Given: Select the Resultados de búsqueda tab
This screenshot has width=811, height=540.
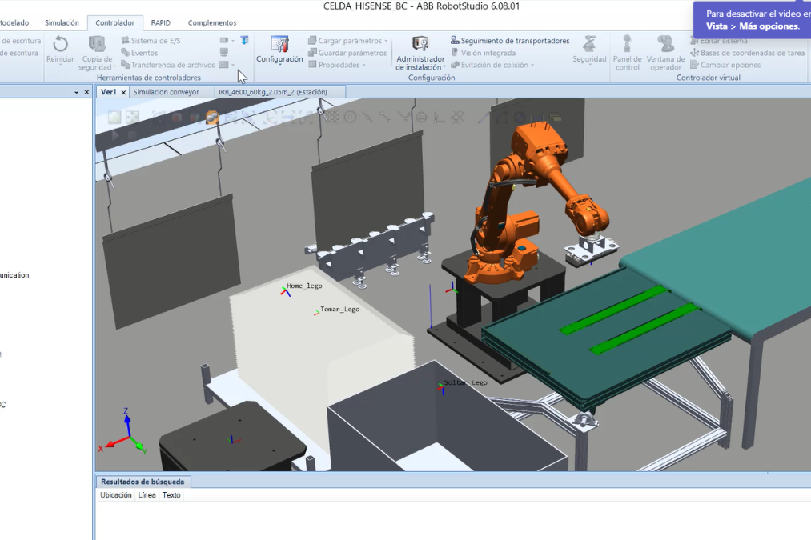Looking at the screenshot, I should tap(143, 482).
